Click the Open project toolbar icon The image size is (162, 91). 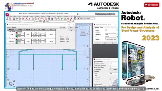(7, 19)
